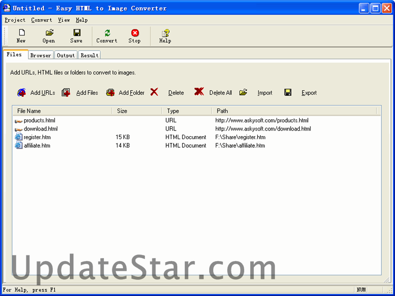Maximize the converter window
Viewport: 395px width, 296px height.
point(375,8)
